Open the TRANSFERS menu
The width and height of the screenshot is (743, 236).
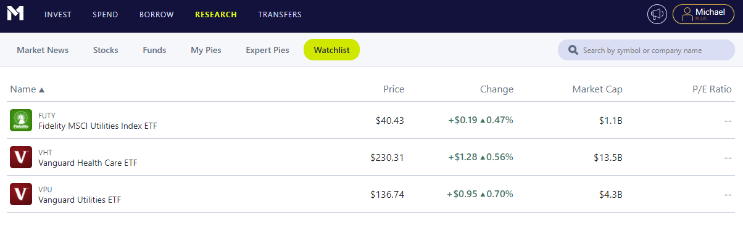(280, 14)
